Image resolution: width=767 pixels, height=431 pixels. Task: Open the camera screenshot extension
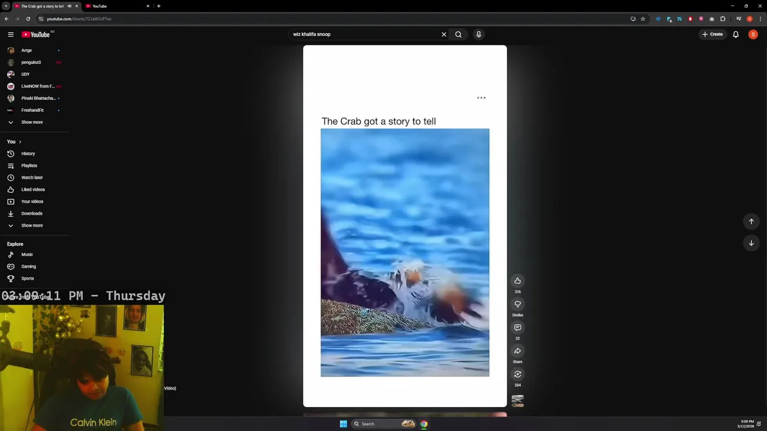click(x=712, y=19)
